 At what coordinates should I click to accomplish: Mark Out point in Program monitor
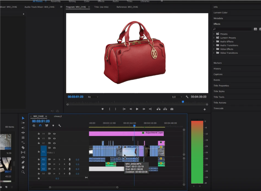(x=116, y=109)
